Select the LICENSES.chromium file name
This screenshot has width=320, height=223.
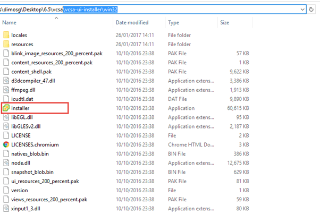(35, 144)
